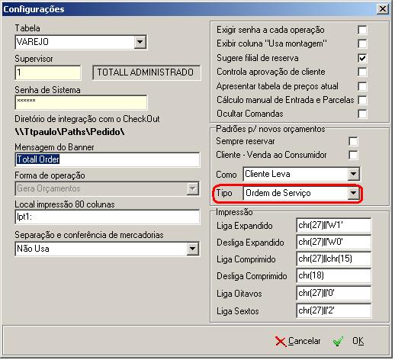The image size is (395, 360).
Task: Click the Padrões p/ novos orçamentos group title
Action: 271,129
